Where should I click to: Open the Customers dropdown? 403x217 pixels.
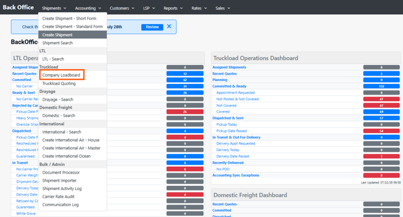point(122,8)
